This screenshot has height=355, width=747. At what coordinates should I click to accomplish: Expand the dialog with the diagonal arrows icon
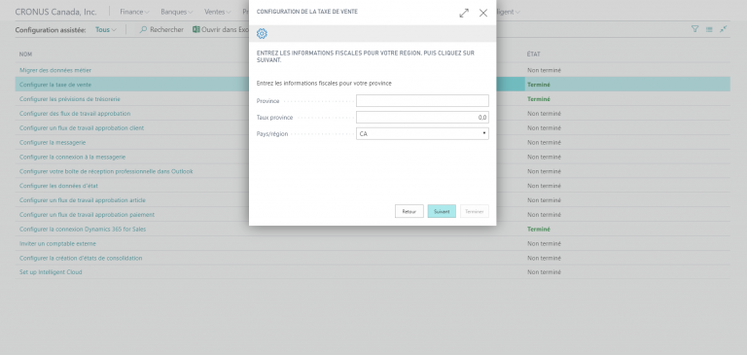(x=464, y=14)
